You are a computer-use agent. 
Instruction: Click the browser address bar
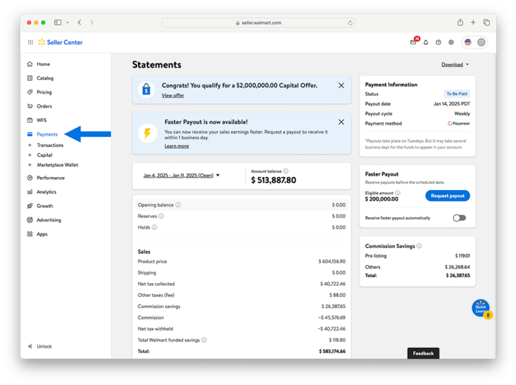point(258,22)
